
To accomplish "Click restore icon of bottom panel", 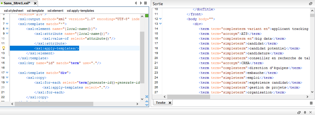I will tap(299, 112).
